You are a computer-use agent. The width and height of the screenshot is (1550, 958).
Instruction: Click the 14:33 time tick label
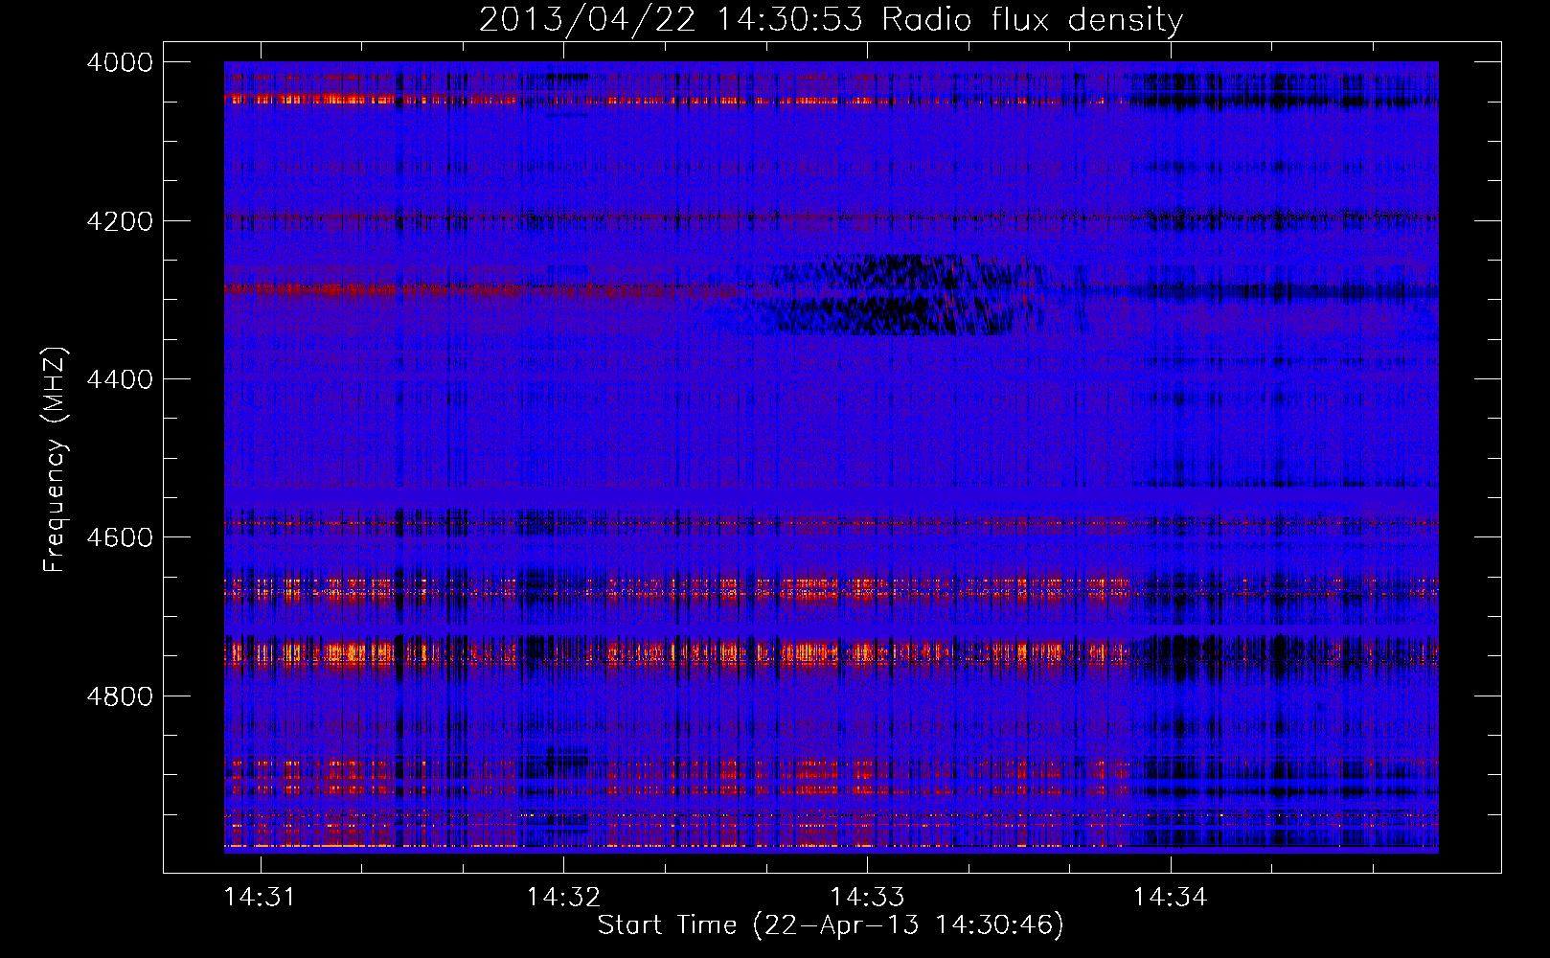867,897
